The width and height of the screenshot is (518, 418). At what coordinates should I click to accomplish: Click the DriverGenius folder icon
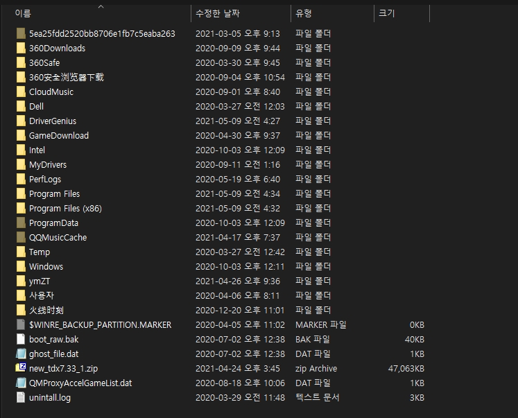tap(21, 121)
